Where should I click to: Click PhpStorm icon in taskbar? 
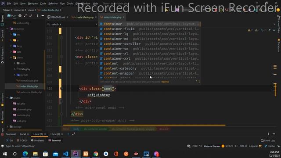click(x=76, y=154)
